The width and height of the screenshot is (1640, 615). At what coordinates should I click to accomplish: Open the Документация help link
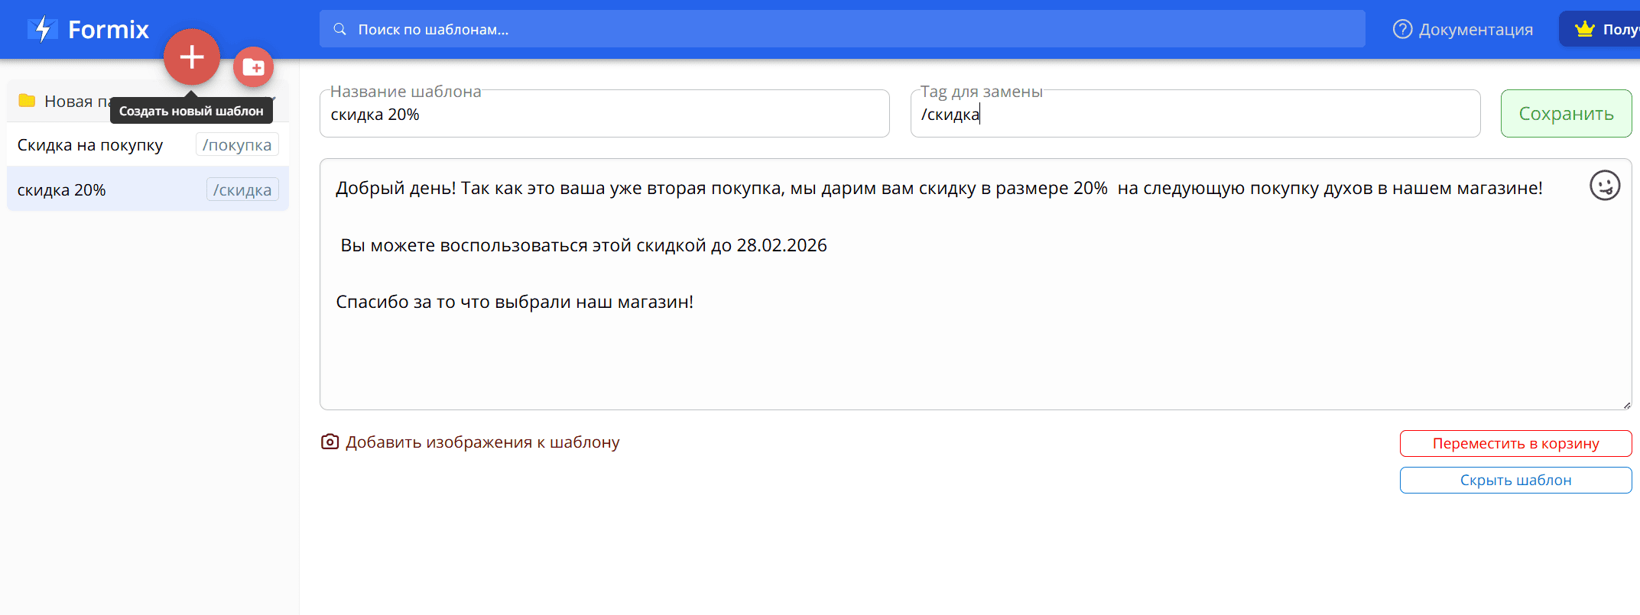[x=1463, y=29]
